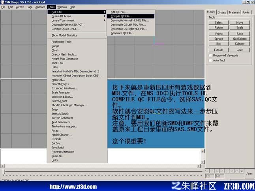Viewport: 255px width, 191px height.
Task: Open the Edit menu
Action: tap(10, 7)
